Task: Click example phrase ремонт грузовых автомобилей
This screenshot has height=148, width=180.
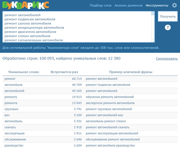Action: 109,109
